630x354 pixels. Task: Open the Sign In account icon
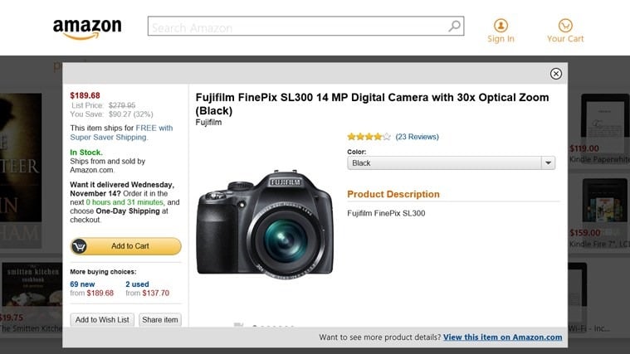click(501, 26)
